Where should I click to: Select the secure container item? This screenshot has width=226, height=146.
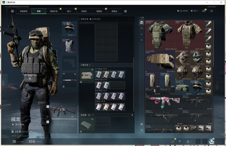[87, 125]
